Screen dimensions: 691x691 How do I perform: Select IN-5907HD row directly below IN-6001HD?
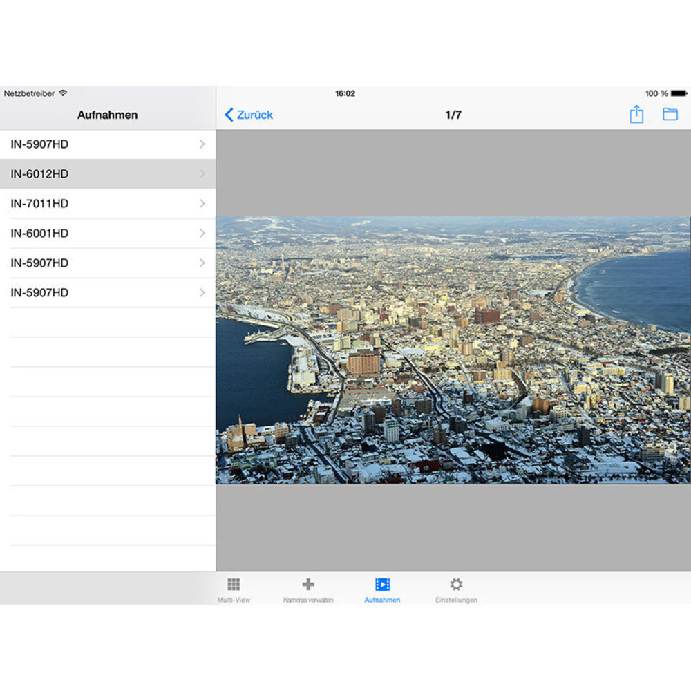108,263
